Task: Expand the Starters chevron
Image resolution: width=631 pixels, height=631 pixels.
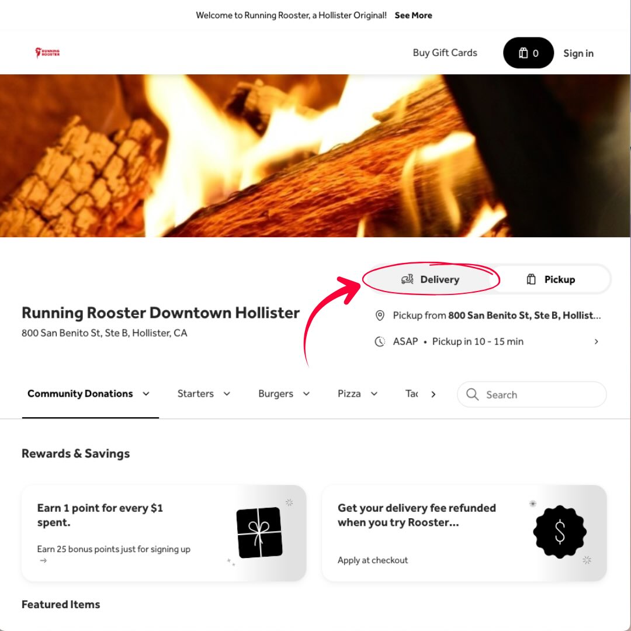Action: pyautogui.click(x=227, y=394)
